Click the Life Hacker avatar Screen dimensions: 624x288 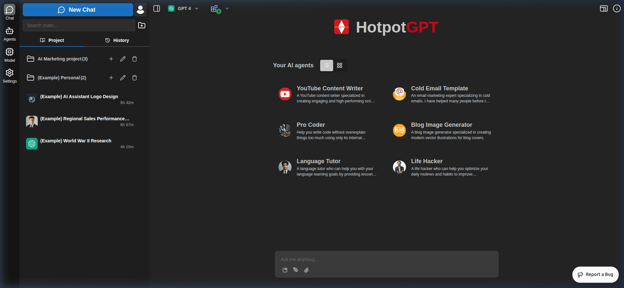pyautogui.click(x=399, y=167)
